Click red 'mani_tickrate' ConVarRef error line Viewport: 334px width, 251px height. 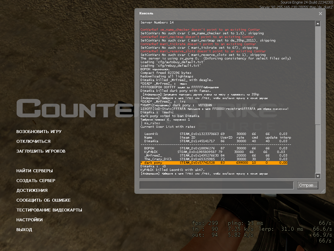198,44
